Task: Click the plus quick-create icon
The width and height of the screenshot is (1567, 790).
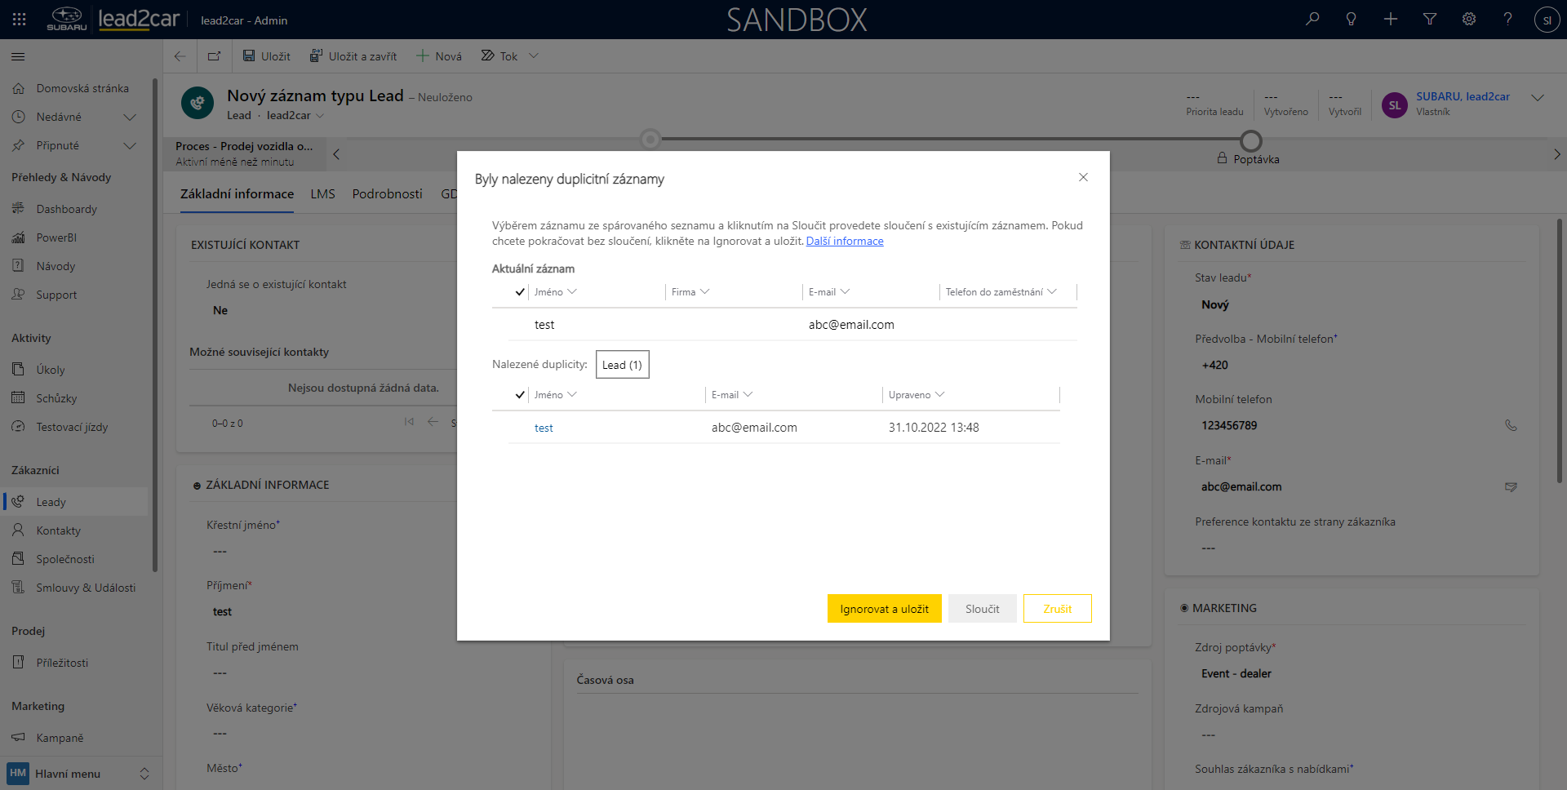Action: click(x=1391, y=20)
